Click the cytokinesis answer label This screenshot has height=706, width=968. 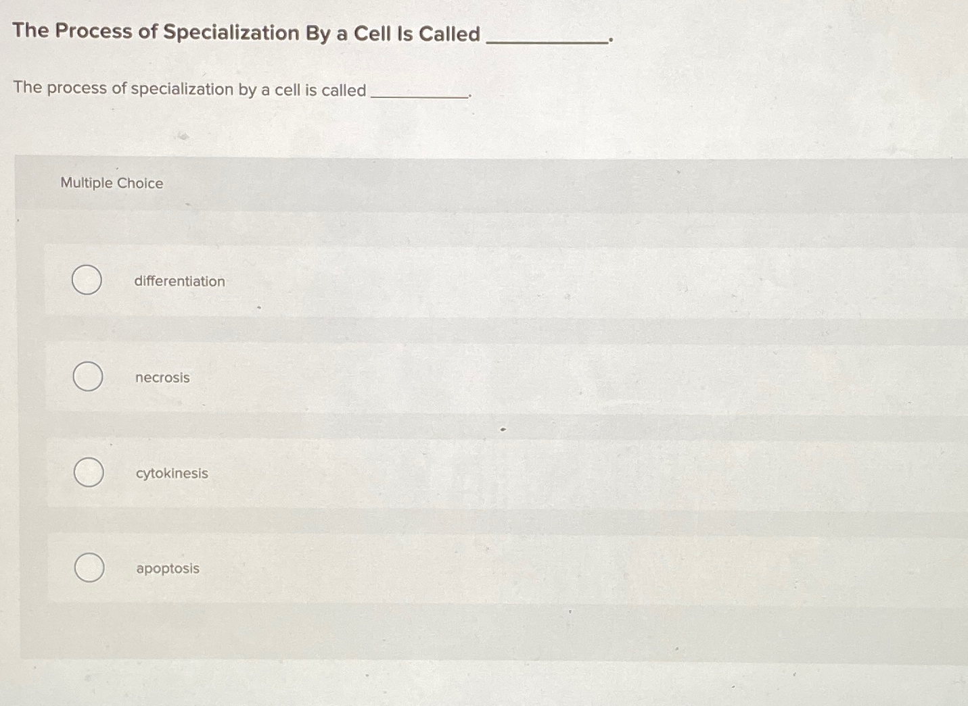tap(171, 474)
